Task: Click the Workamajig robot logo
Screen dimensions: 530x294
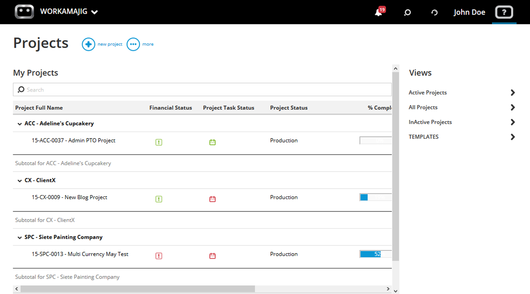Action: tap(24, 12)
